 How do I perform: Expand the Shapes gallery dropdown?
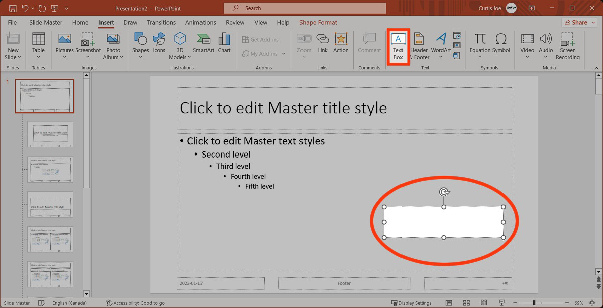pos(140,57)
